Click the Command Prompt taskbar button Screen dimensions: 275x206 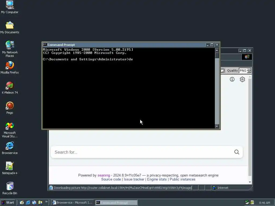click(116, 203)
